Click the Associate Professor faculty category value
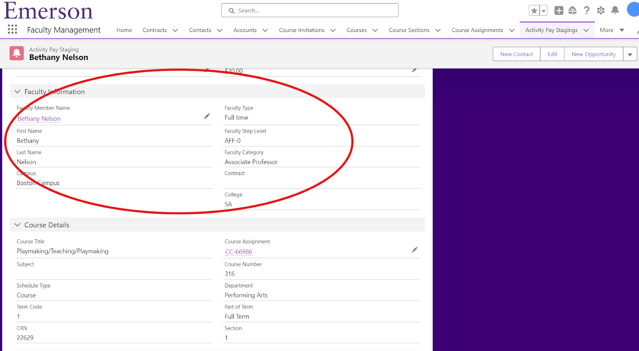 tap(251, 162)
